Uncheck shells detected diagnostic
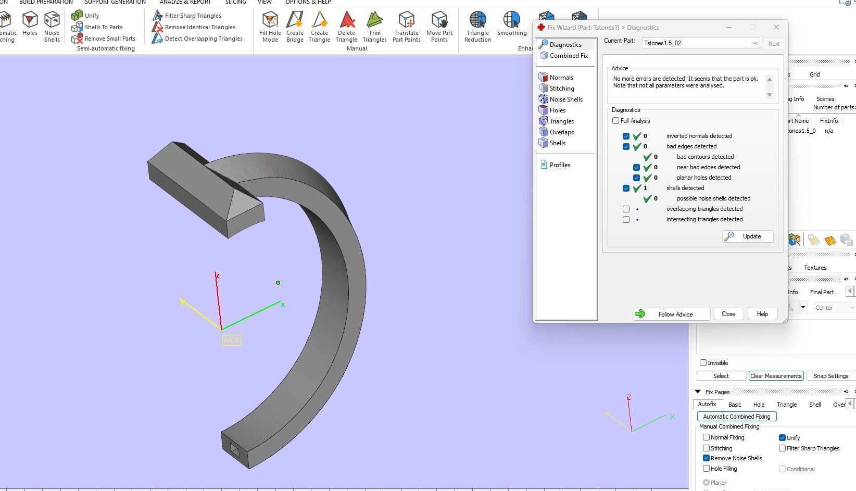This screenshot has width=856, height=491. click(626, 188)
